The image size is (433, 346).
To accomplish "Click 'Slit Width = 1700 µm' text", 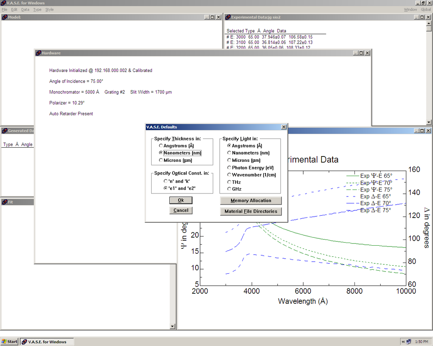I will pyautogui.click(x=151, y=92).
